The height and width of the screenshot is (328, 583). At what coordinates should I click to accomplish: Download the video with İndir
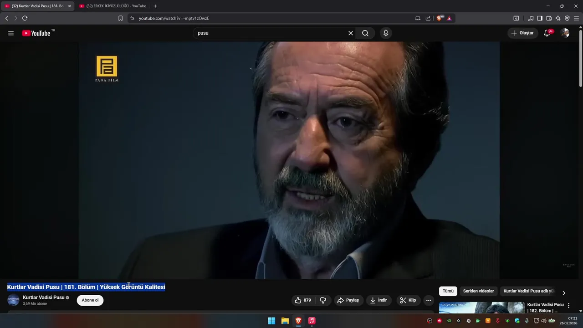click(x=378, y=300)
